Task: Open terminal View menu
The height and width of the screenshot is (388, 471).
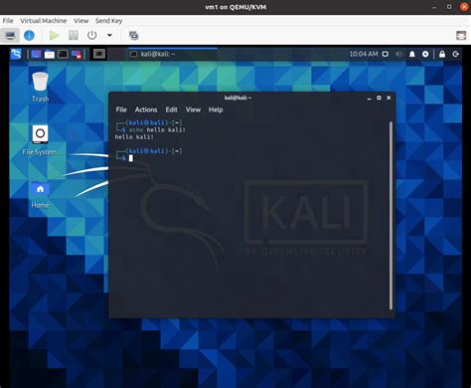Action: point(193,109)
